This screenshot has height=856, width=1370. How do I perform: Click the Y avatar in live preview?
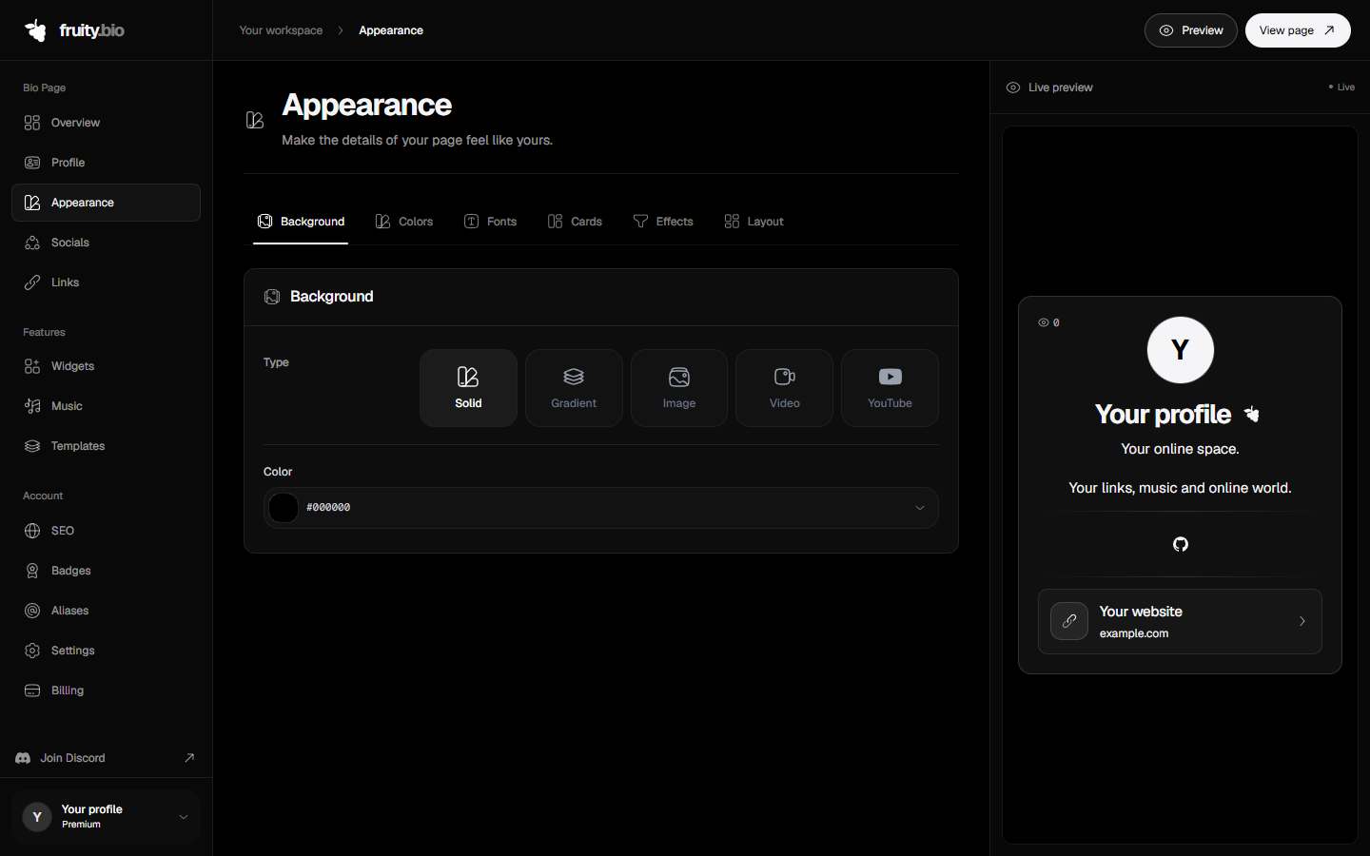[1181, 350]
